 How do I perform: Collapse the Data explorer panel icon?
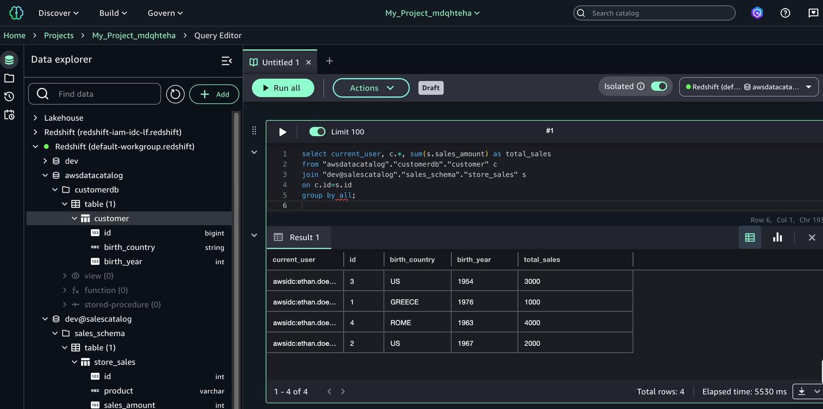(227, 60)
